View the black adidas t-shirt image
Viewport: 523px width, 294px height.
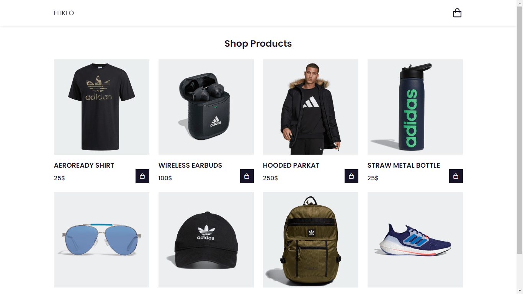coord(101,107)
